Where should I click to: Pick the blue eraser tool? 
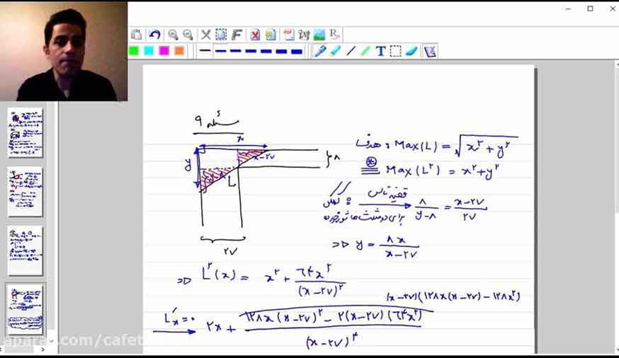[x=411, y=51]
